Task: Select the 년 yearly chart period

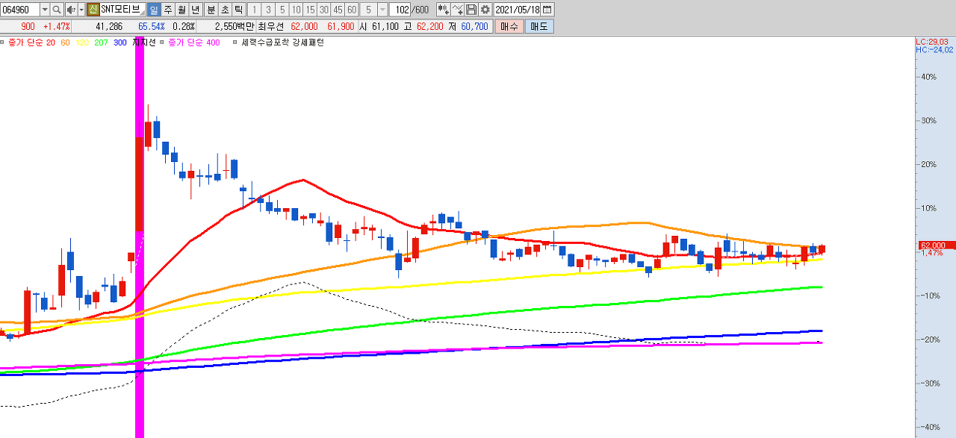Action: point(196,10)
